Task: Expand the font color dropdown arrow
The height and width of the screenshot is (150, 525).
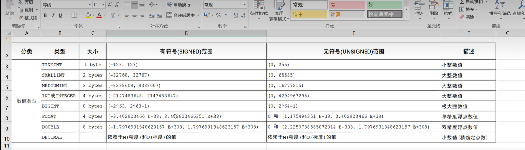Action: click(104, 15)
